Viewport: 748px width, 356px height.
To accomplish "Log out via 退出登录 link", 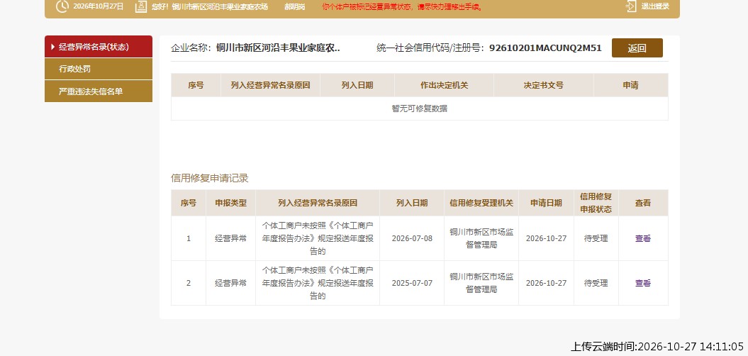I will [655, 6].
